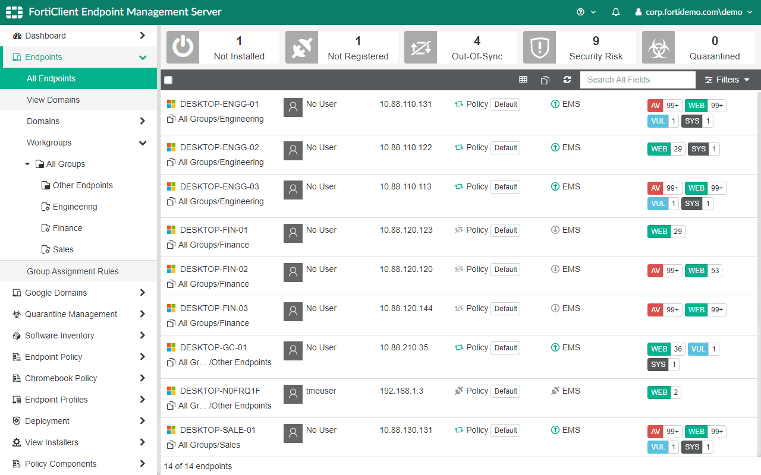Viewport: 761px width, 475px height.
Task: Click the overlapping windows icon in the toolbar
Action: pos(545,80)
